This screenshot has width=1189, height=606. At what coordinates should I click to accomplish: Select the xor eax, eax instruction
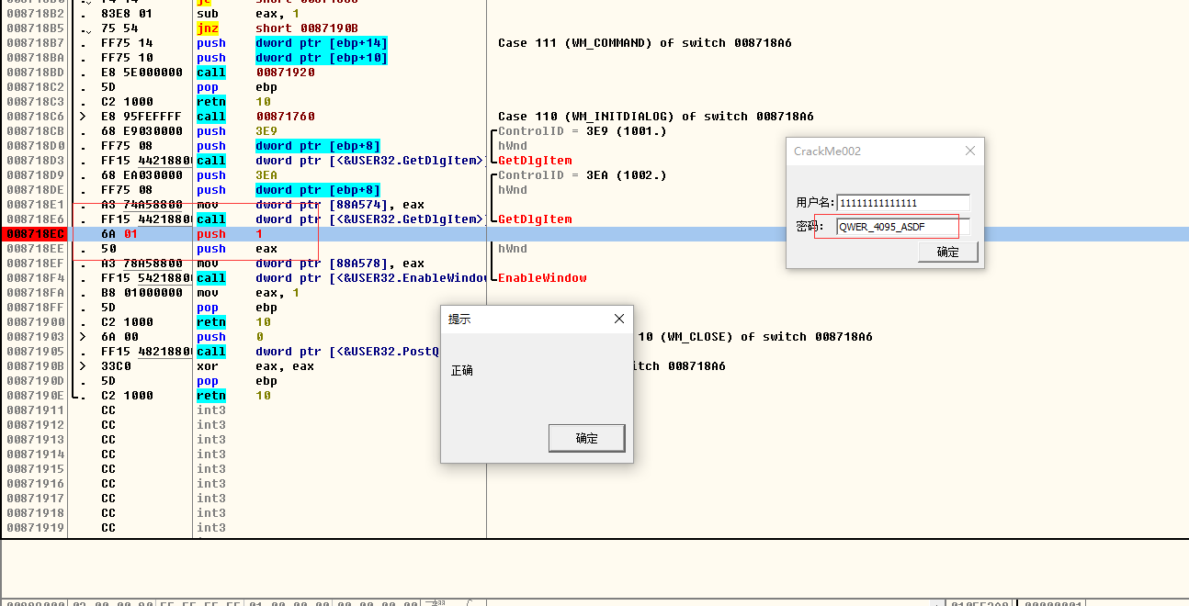[x=255, y=366]
